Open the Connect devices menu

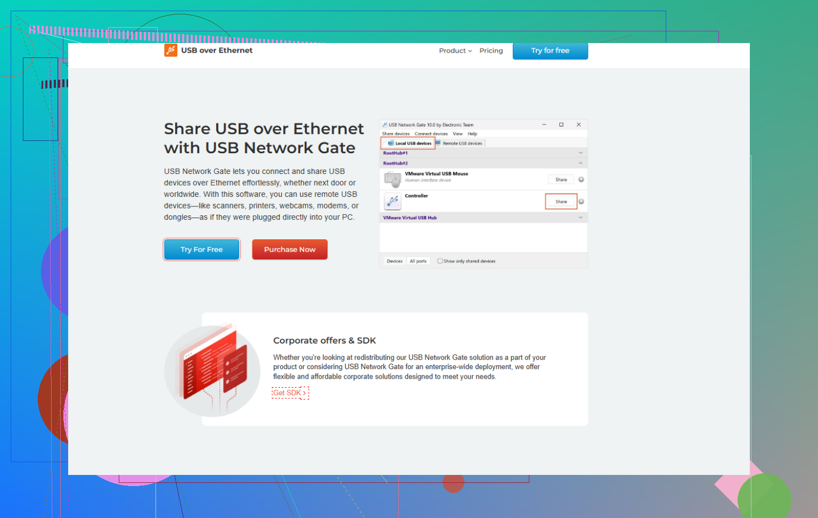pyautogui.click(x=431, y=134)
